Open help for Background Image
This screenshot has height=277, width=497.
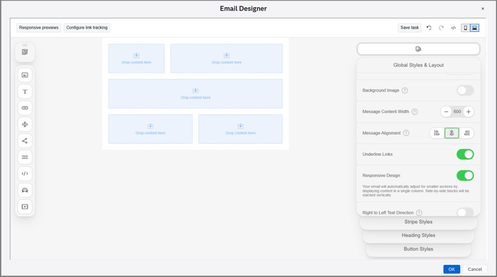click(405, 91)
